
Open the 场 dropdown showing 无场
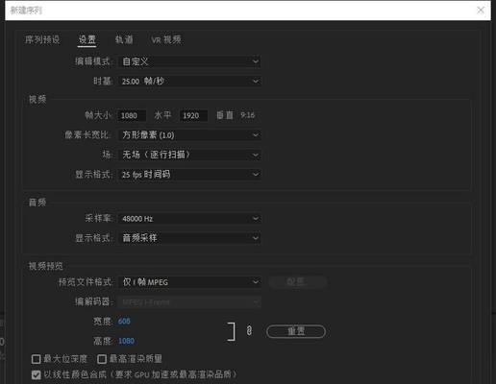click(189, 155)
